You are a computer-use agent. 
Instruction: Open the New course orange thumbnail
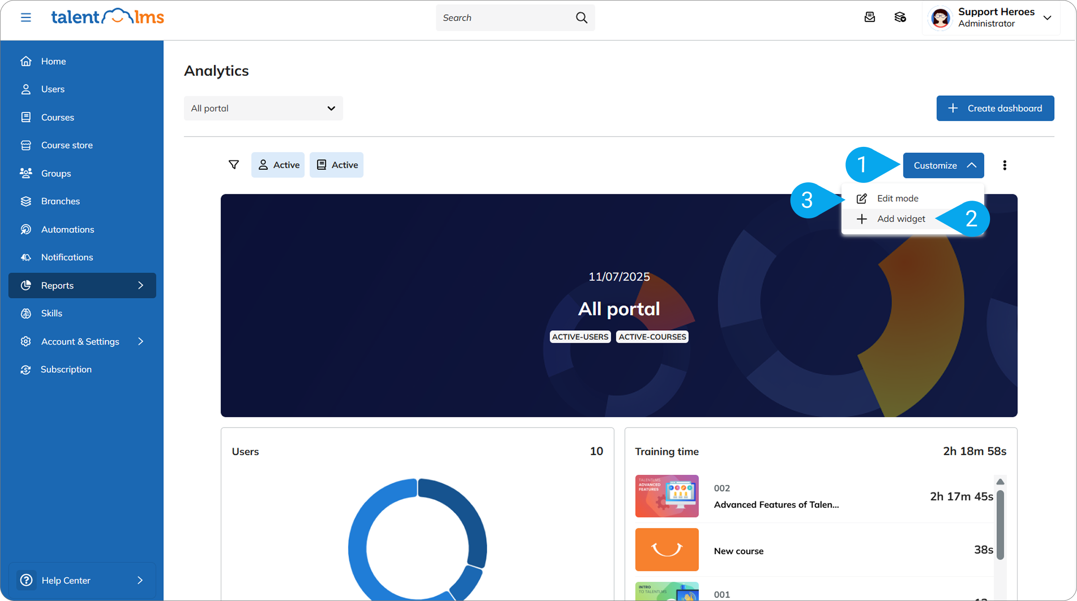[667, 550]
